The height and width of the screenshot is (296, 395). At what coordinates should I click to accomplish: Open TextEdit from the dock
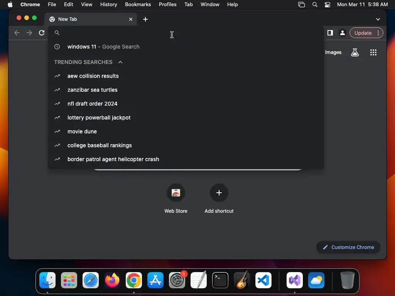click(x=199, y=280)
